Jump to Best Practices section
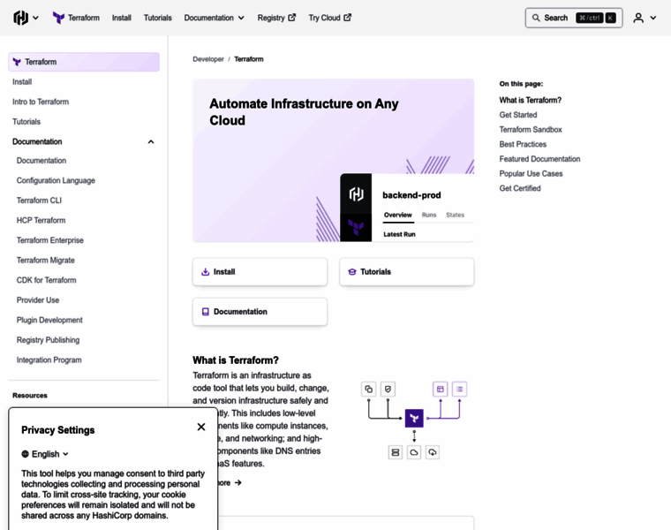This screenshot has width=671, height=530. [523, 144]
